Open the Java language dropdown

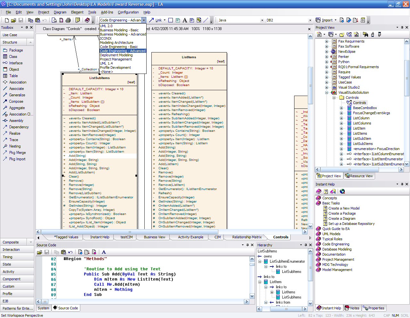point(261,20)
